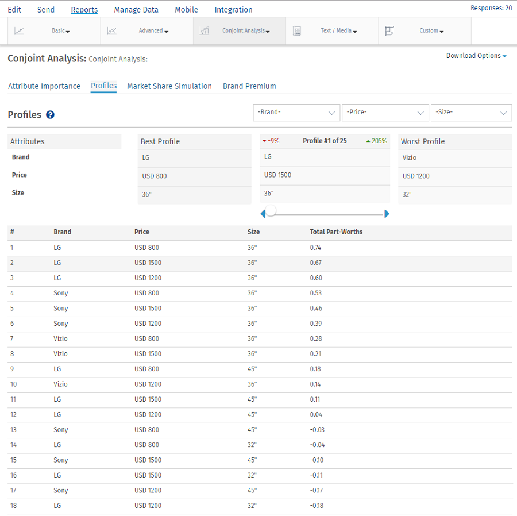
Task: Click the profile slider handle
Action: click(271, 211)
